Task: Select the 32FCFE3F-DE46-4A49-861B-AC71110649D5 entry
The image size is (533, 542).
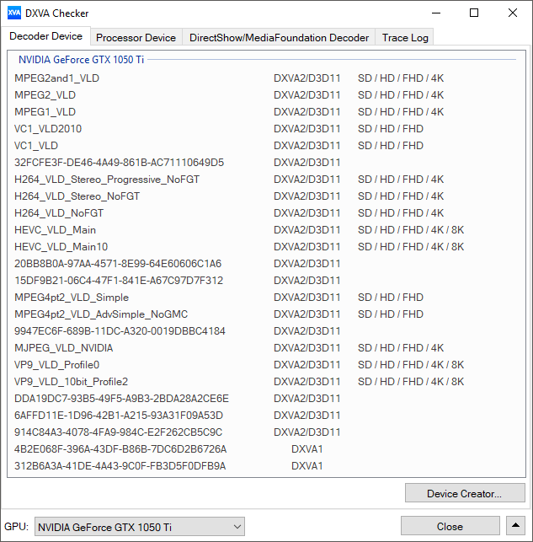Action: [x=266, y=163]
